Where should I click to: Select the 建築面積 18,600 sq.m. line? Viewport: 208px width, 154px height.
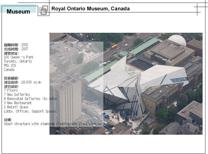click(23, 82)
